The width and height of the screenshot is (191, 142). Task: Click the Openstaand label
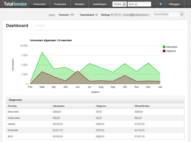[87, 15]
